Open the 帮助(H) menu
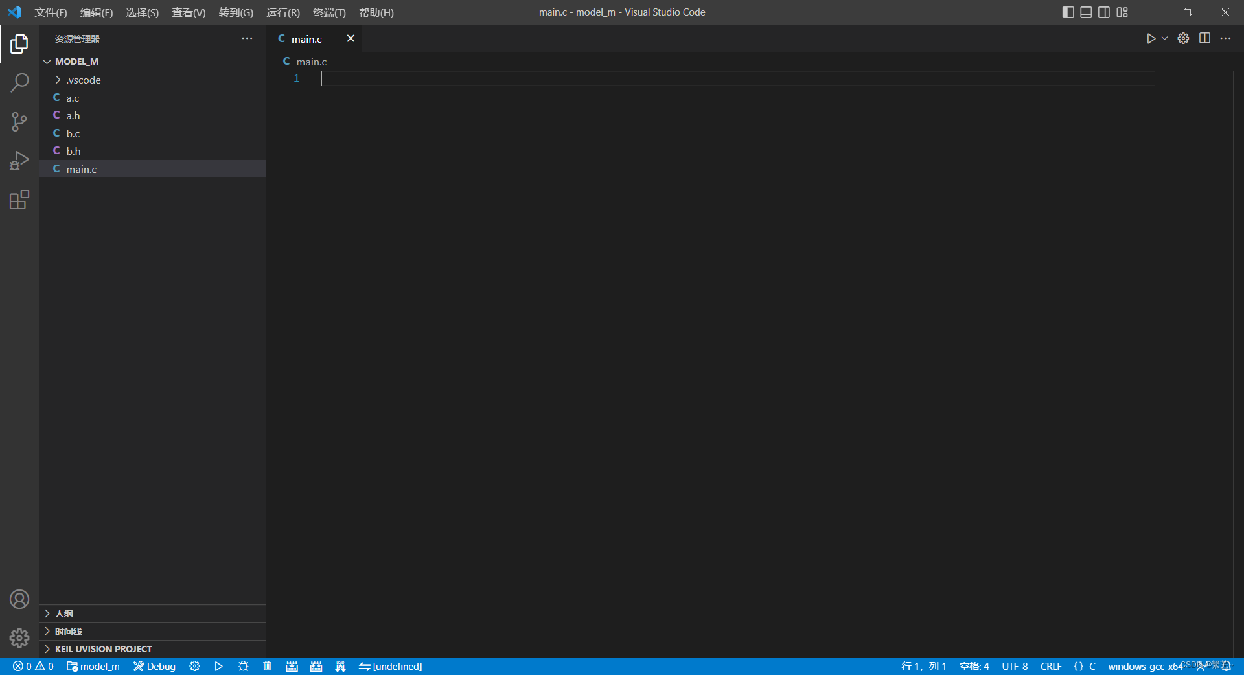The height and width of the screenshot is (675, 1244). pos(376,12)
